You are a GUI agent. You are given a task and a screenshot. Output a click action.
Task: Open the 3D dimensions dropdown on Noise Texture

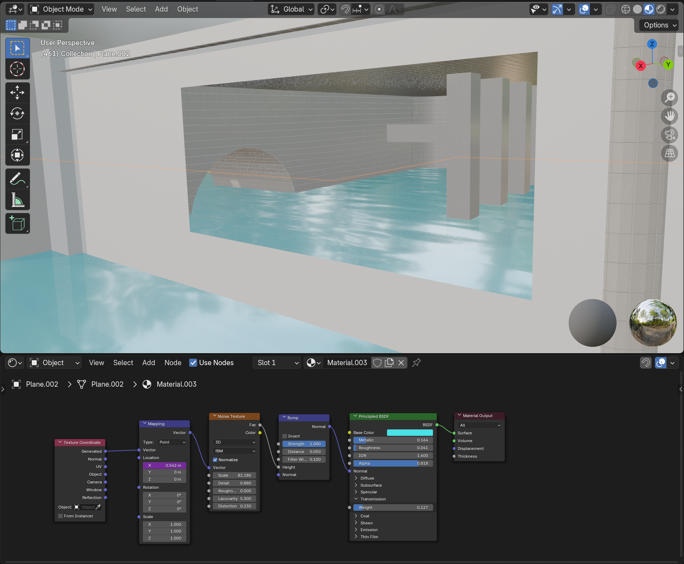234,442
